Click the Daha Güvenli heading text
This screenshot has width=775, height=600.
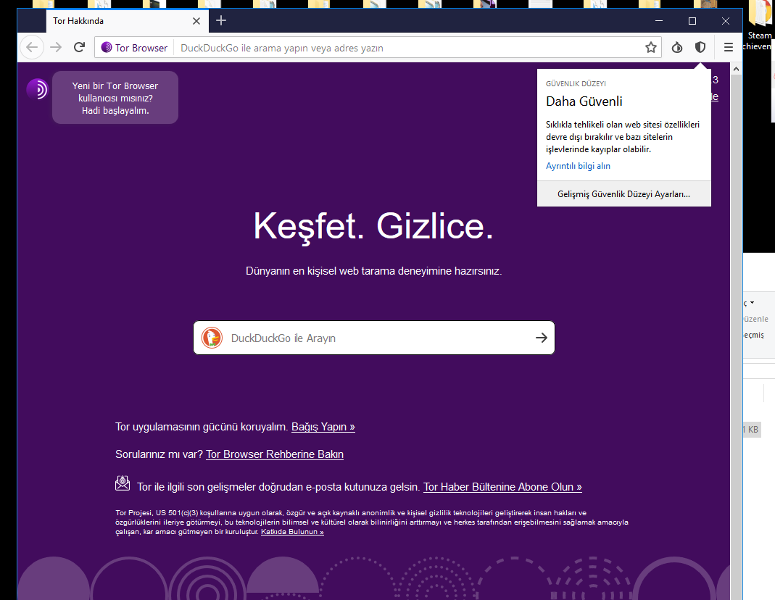(x=584, y=101)
